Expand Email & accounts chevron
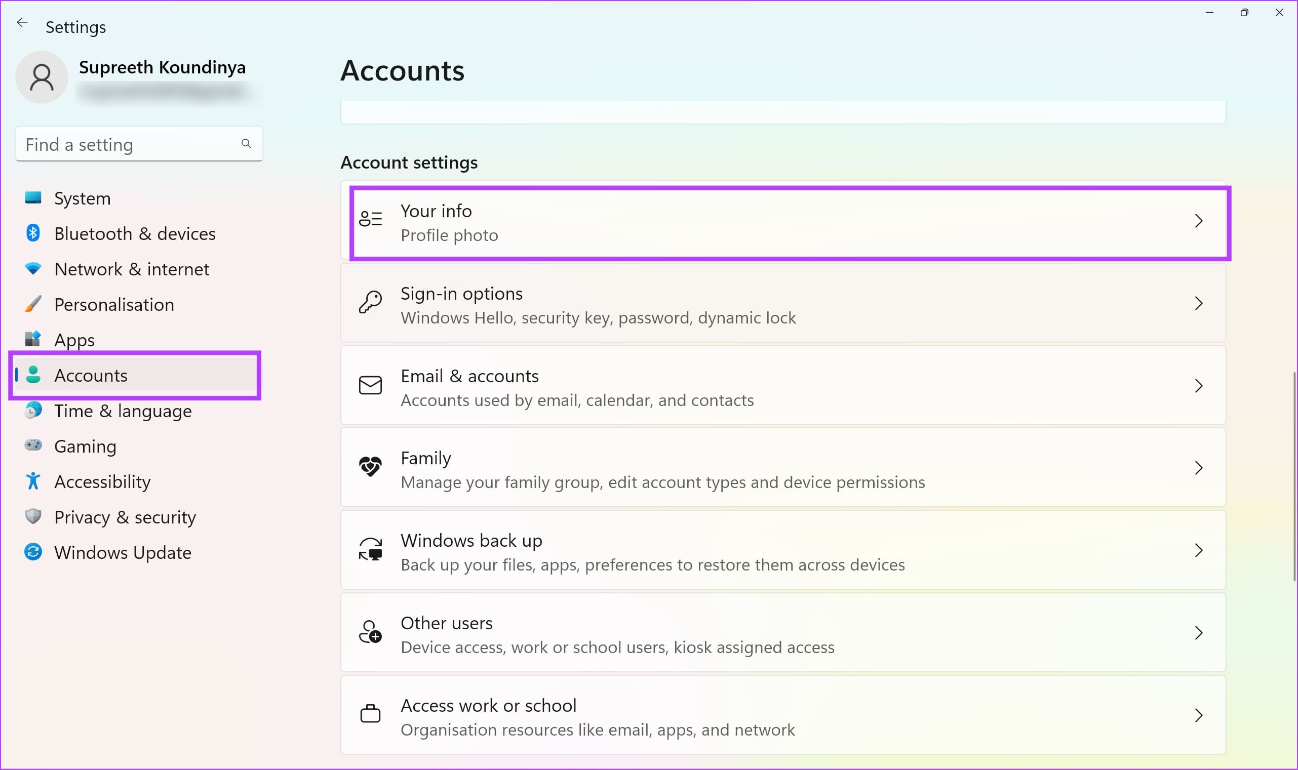Viewport: 1298px width, 770px height. (x=1199, y=386)
